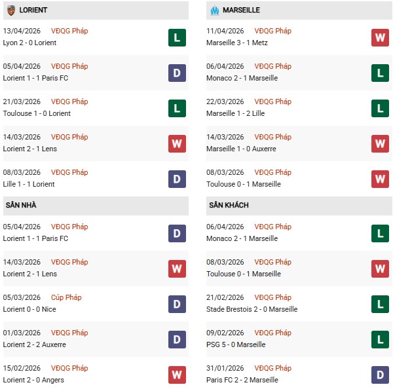Click the W badge for Lorient 2 - 0 Angers
The width and height of the screenshot is (393, 389).
point(177,375)
